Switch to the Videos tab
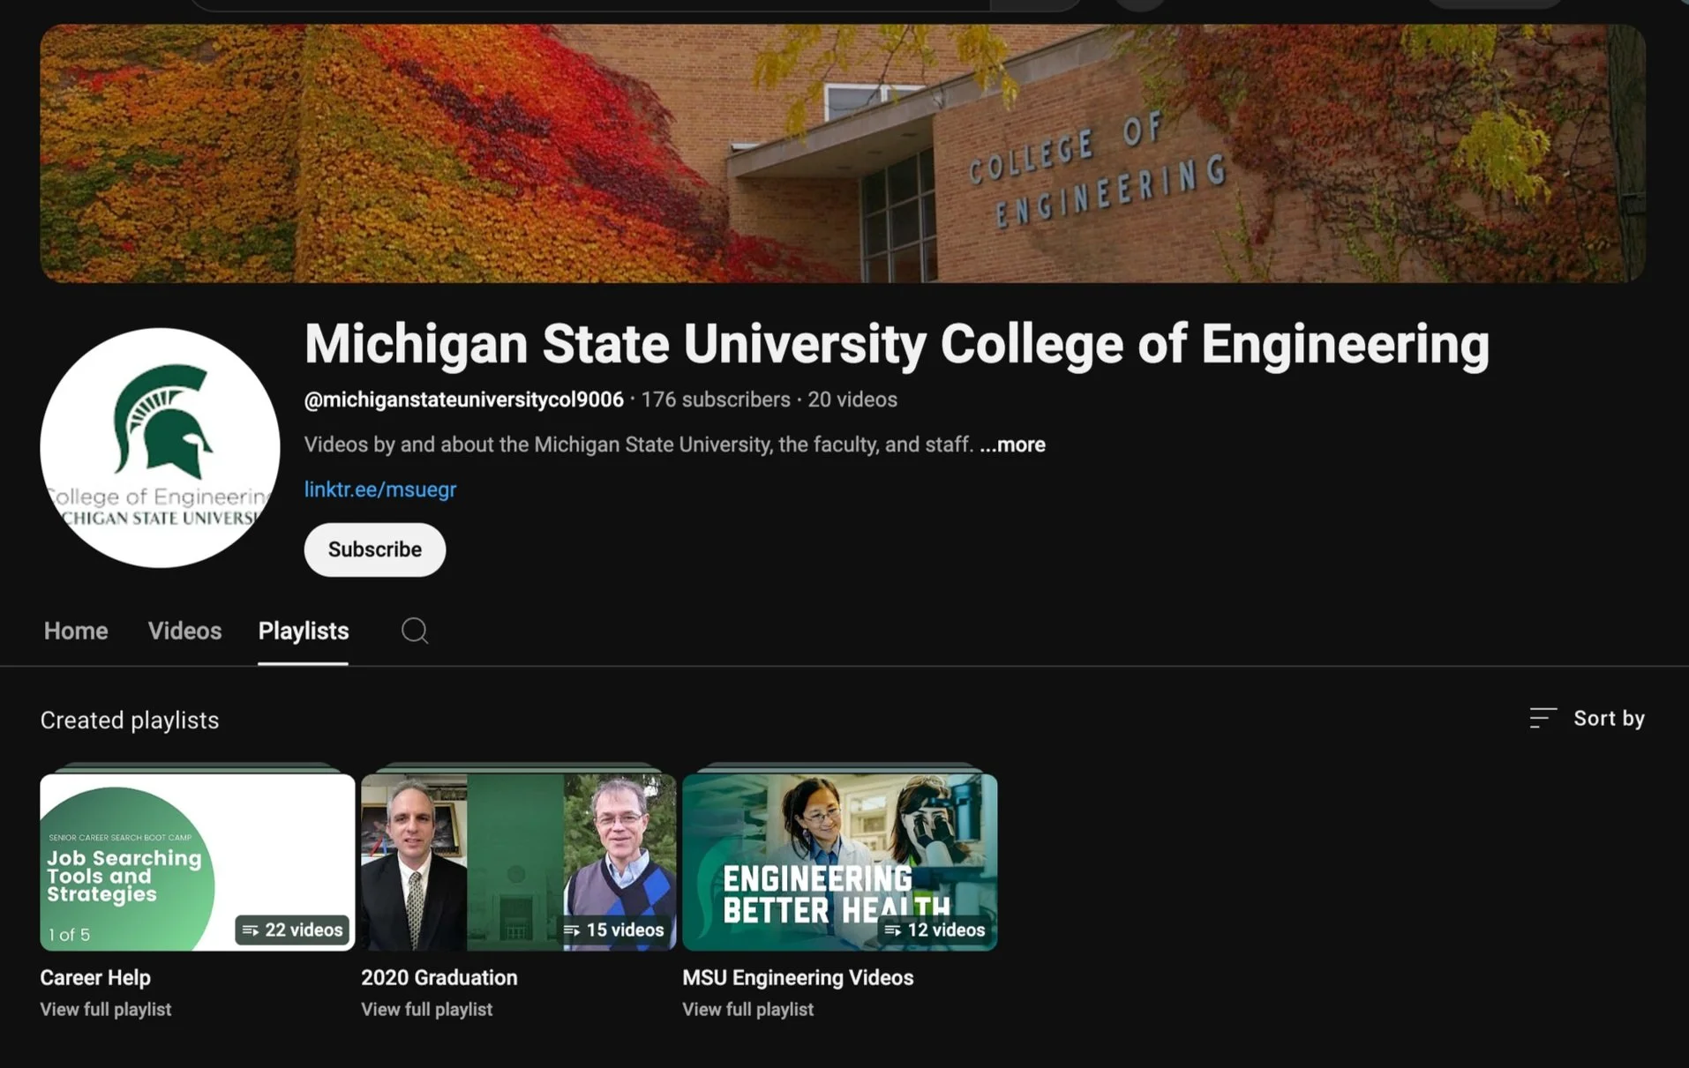This screenshot has height=1068, width=1689. (184, 631)
